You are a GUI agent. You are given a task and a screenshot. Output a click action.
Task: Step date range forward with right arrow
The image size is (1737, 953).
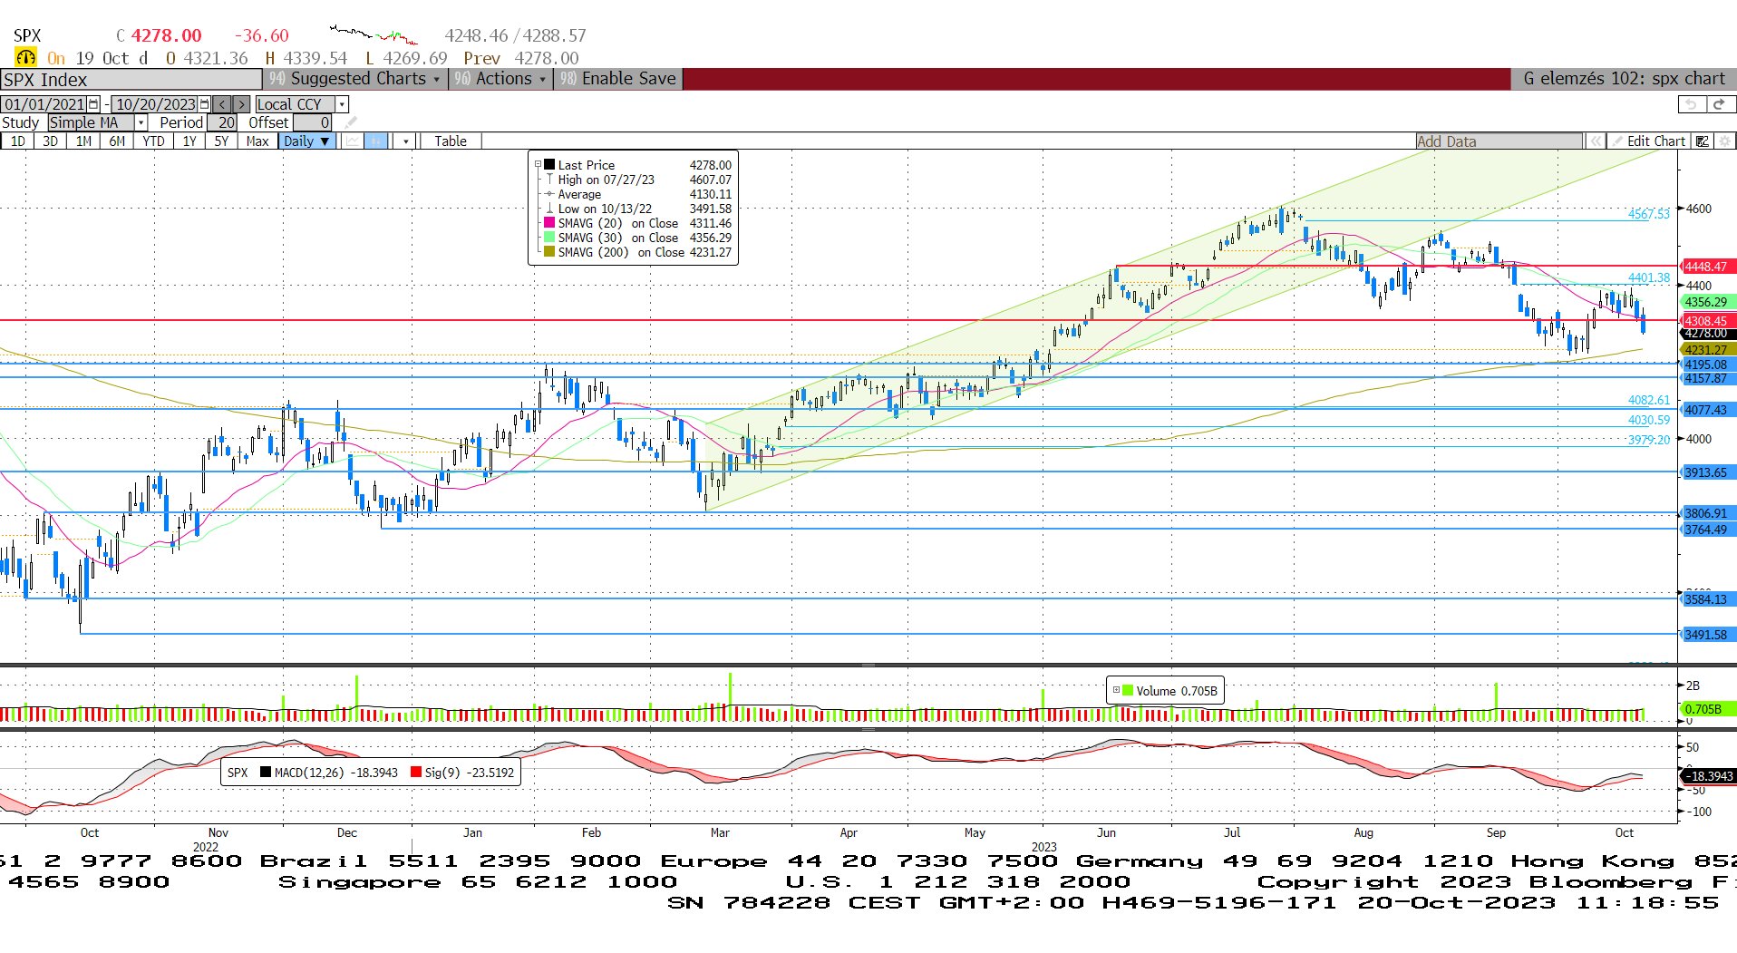pyautogui.click(x=240, y=104)
